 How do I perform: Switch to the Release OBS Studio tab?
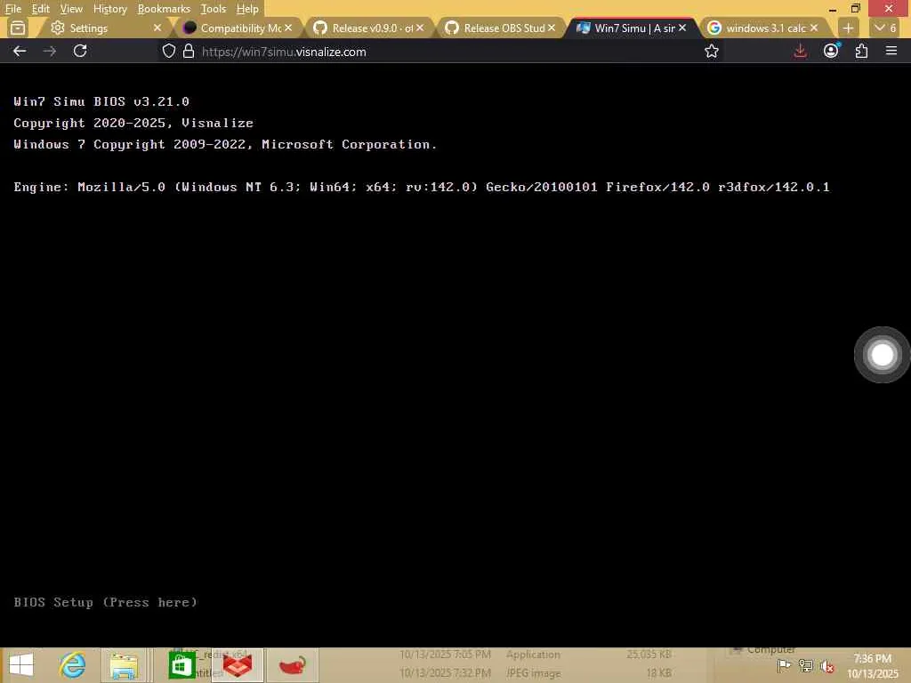click(x=496, y=28)
